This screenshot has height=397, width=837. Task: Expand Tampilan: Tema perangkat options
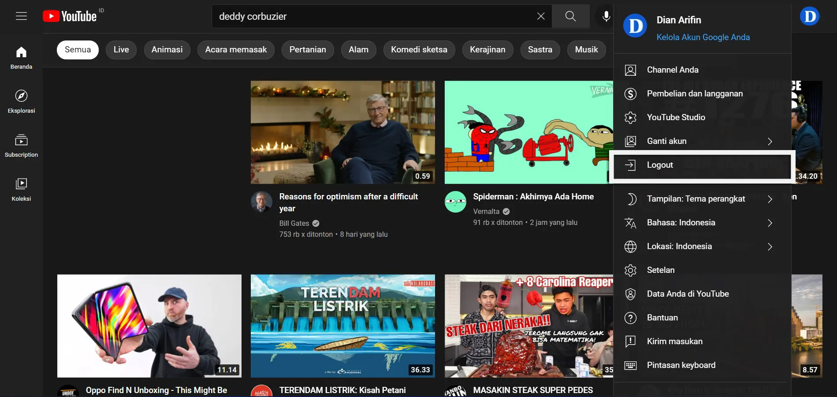click(696, 199)
